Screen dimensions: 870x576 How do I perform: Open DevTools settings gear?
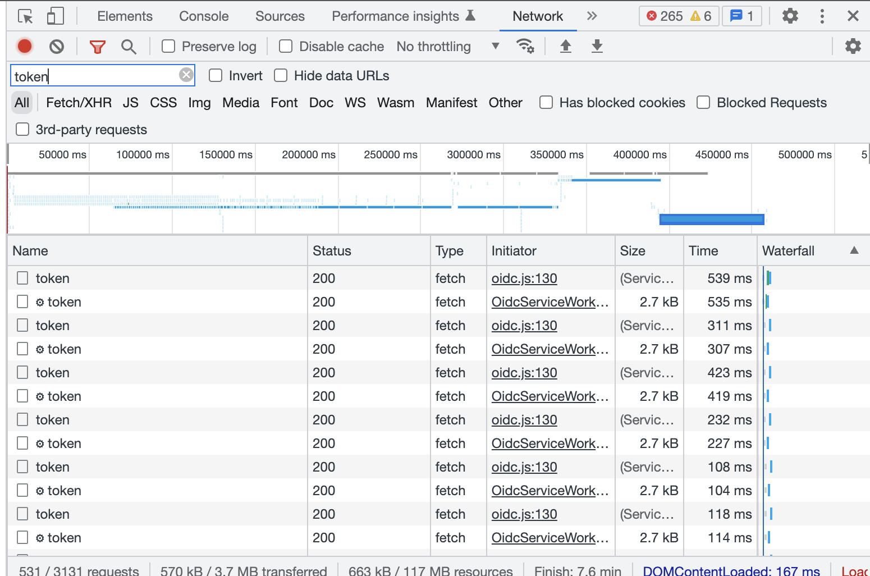point(790,16)
